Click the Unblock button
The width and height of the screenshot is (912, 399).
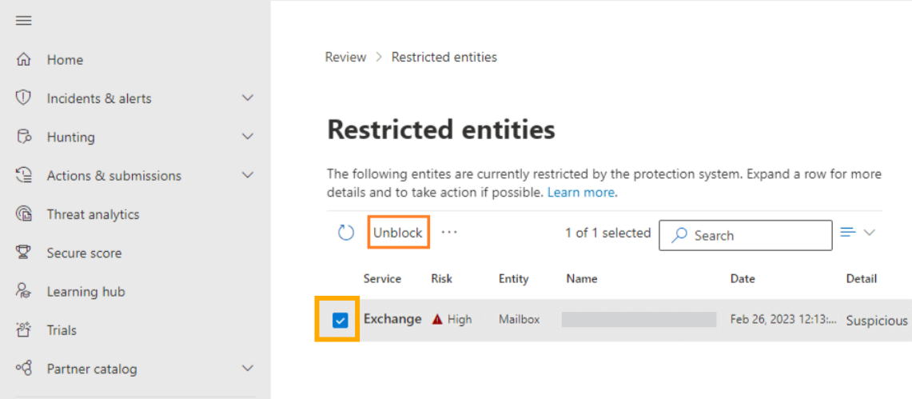click(x=398, y=233)
